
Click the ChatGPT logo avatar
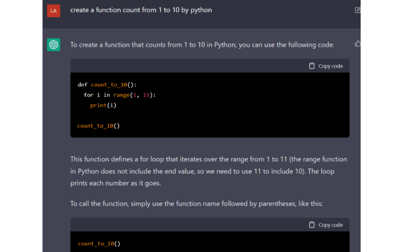53,45
